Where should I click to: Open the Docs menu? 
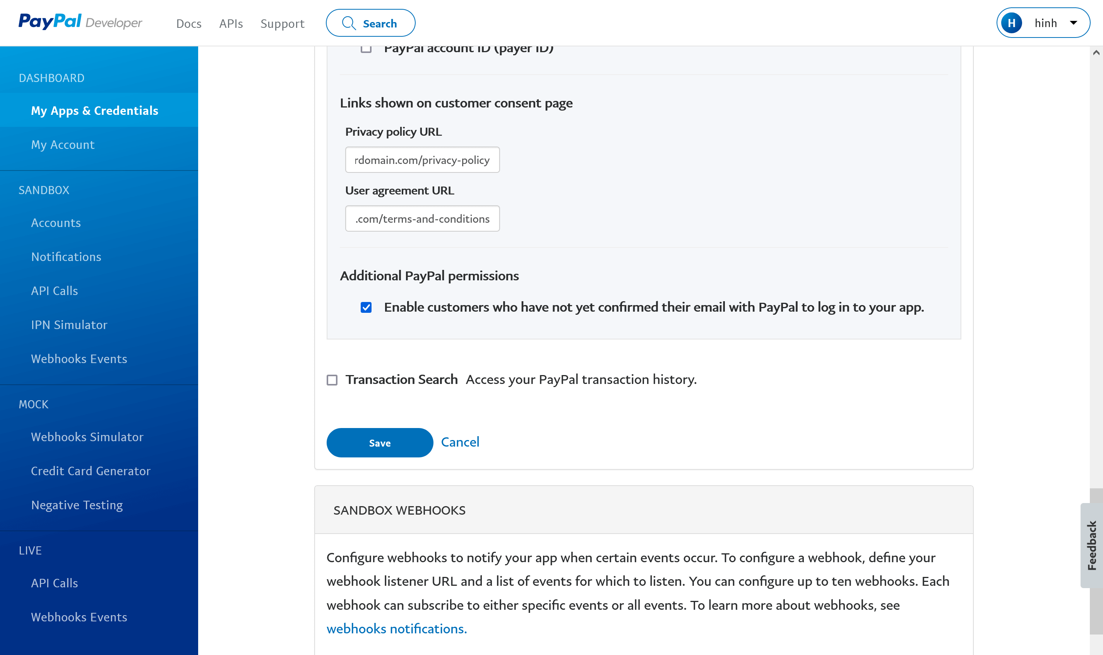(188, 23)
